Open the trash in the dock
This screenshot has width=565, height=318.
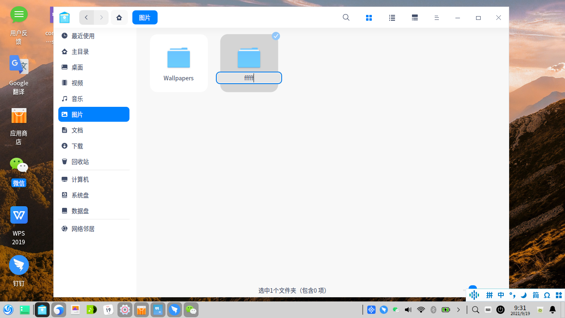(x=540, y=309)
